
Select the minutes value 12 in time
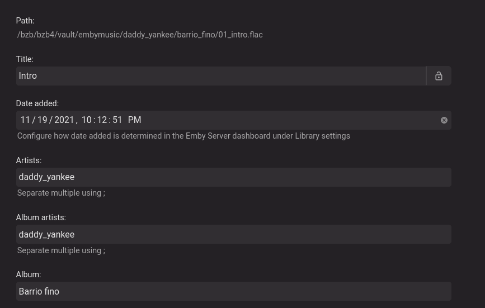(x=101, y=120)
